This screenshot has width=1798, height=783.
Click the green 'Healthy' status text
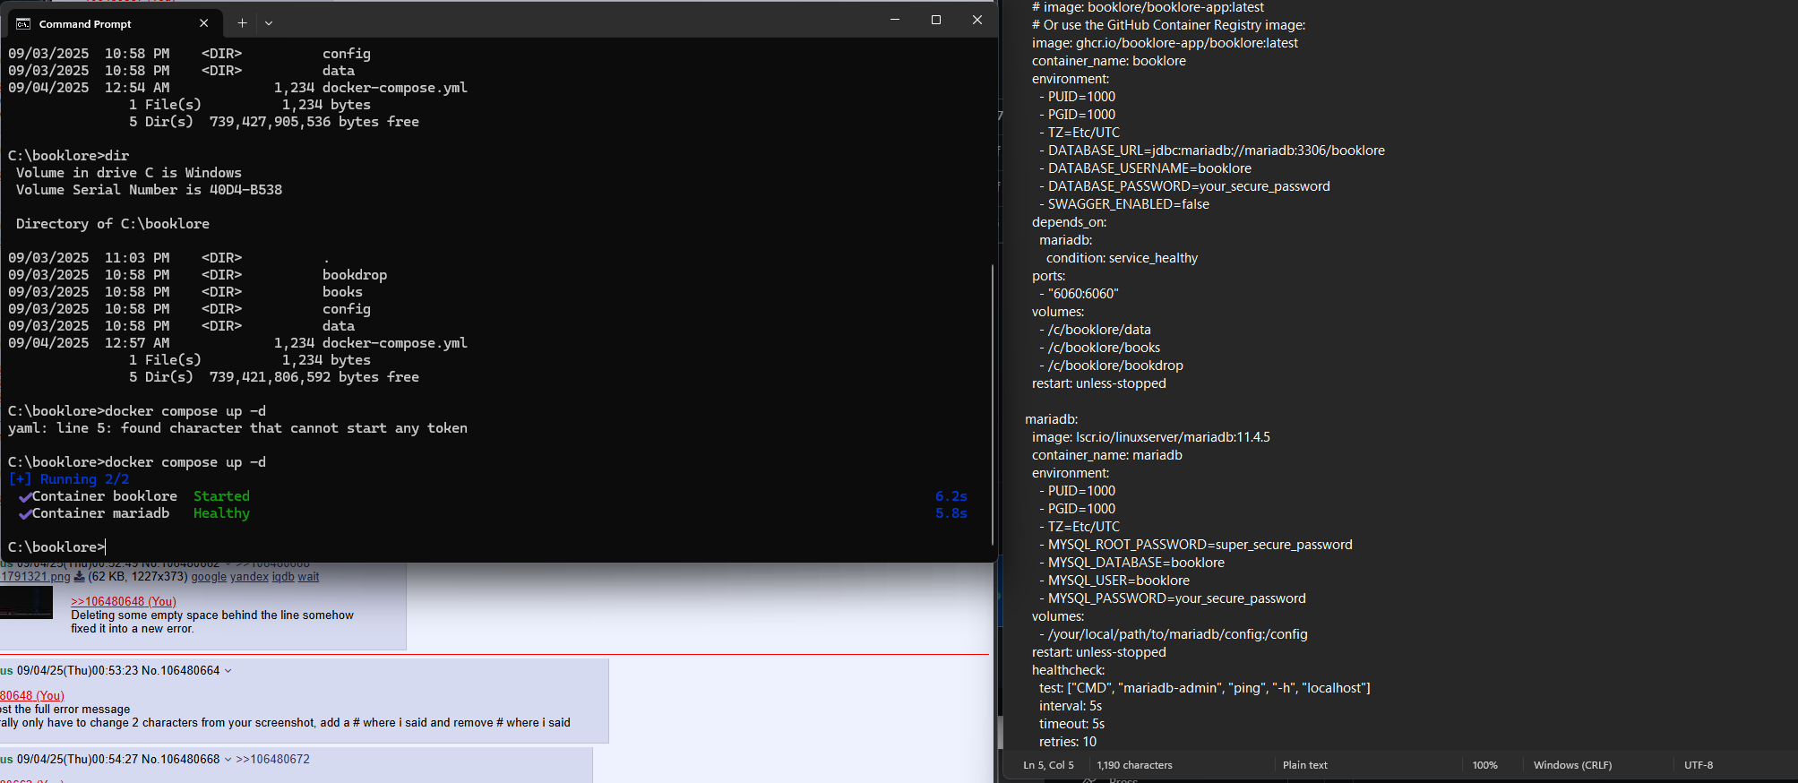(x=221, y=513)
